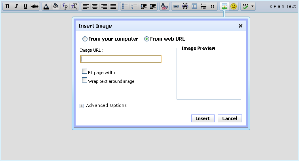The height and width of the screenshot is (161, 299).
Task: Focus the Image URL text field
Action: coord(121,59)
